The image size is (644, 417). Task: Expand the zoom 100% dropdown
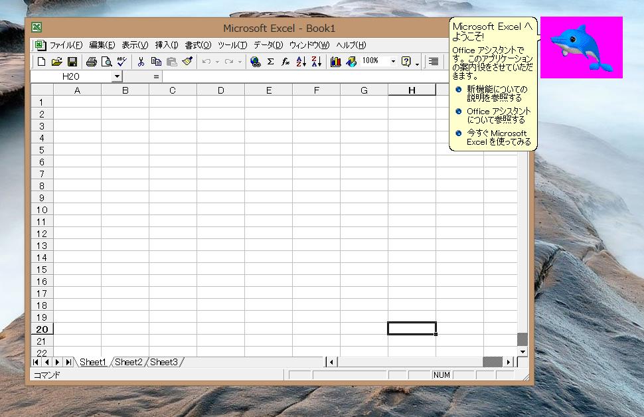click(393, 62)
